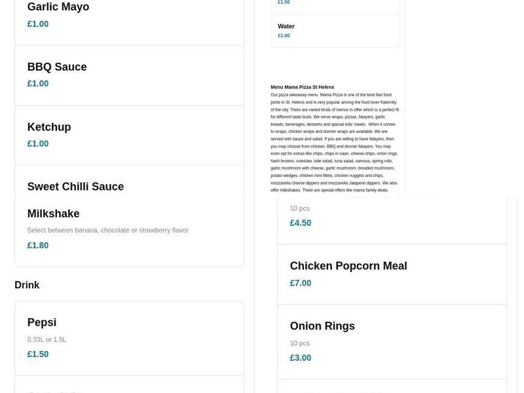This screenshot has width=524, height=393.
Task: Select the Garlic Mayo menu item
Action: 58,7
